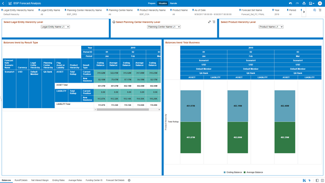The image size is (325, 183).
Task: Click the refresh data lightning icon
Action: tap(309, 181)
